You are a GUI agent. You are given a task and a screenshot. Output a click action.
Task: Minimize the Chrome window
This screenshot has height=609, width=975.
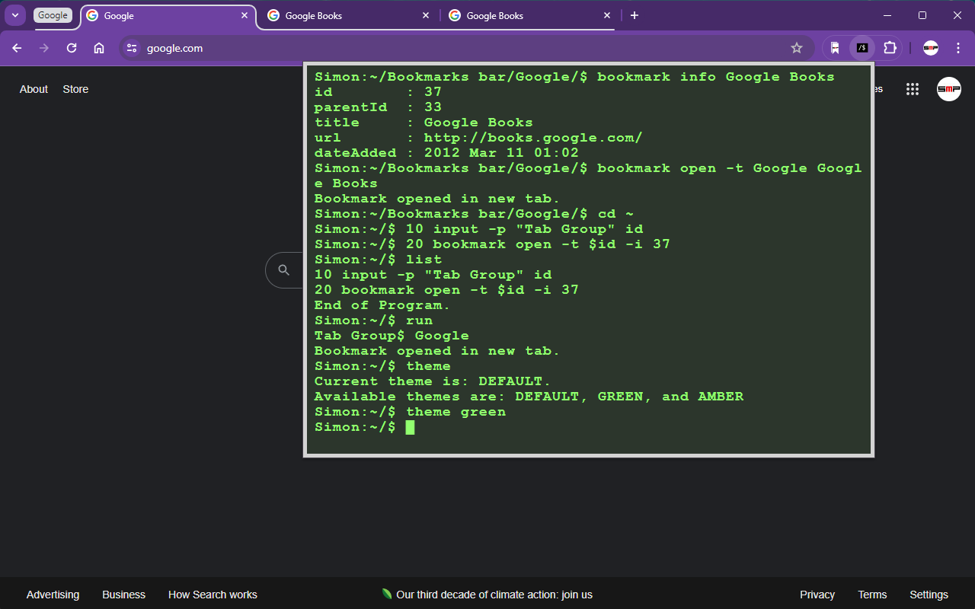(x=887, y=15)
